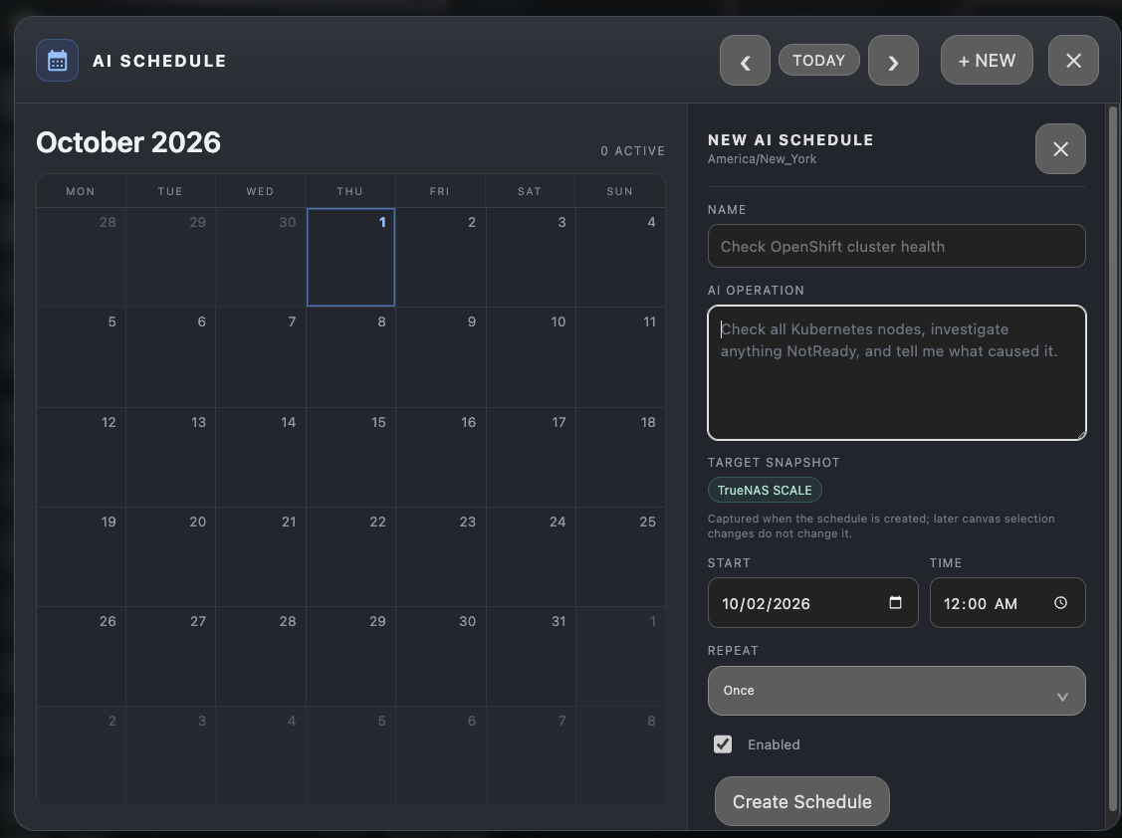Screen dimensions: 1122x838
Task: Close the New AI Schedule panel
Action: [1060, 149]
